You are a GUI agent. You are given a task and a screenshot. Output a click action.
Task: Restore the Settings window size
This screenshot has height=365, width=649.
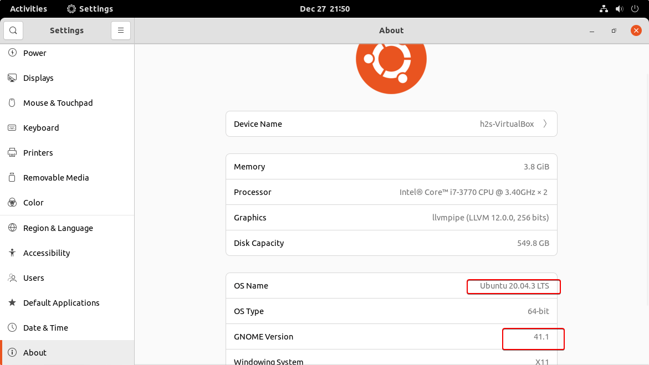(x=614, y=30)
